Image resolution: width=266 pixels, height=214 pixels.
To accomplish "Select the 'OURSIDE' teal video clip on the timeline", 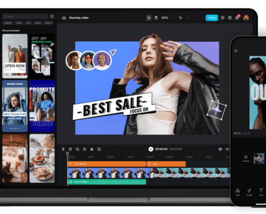I will pyautogui.click(x=192, y=173).
